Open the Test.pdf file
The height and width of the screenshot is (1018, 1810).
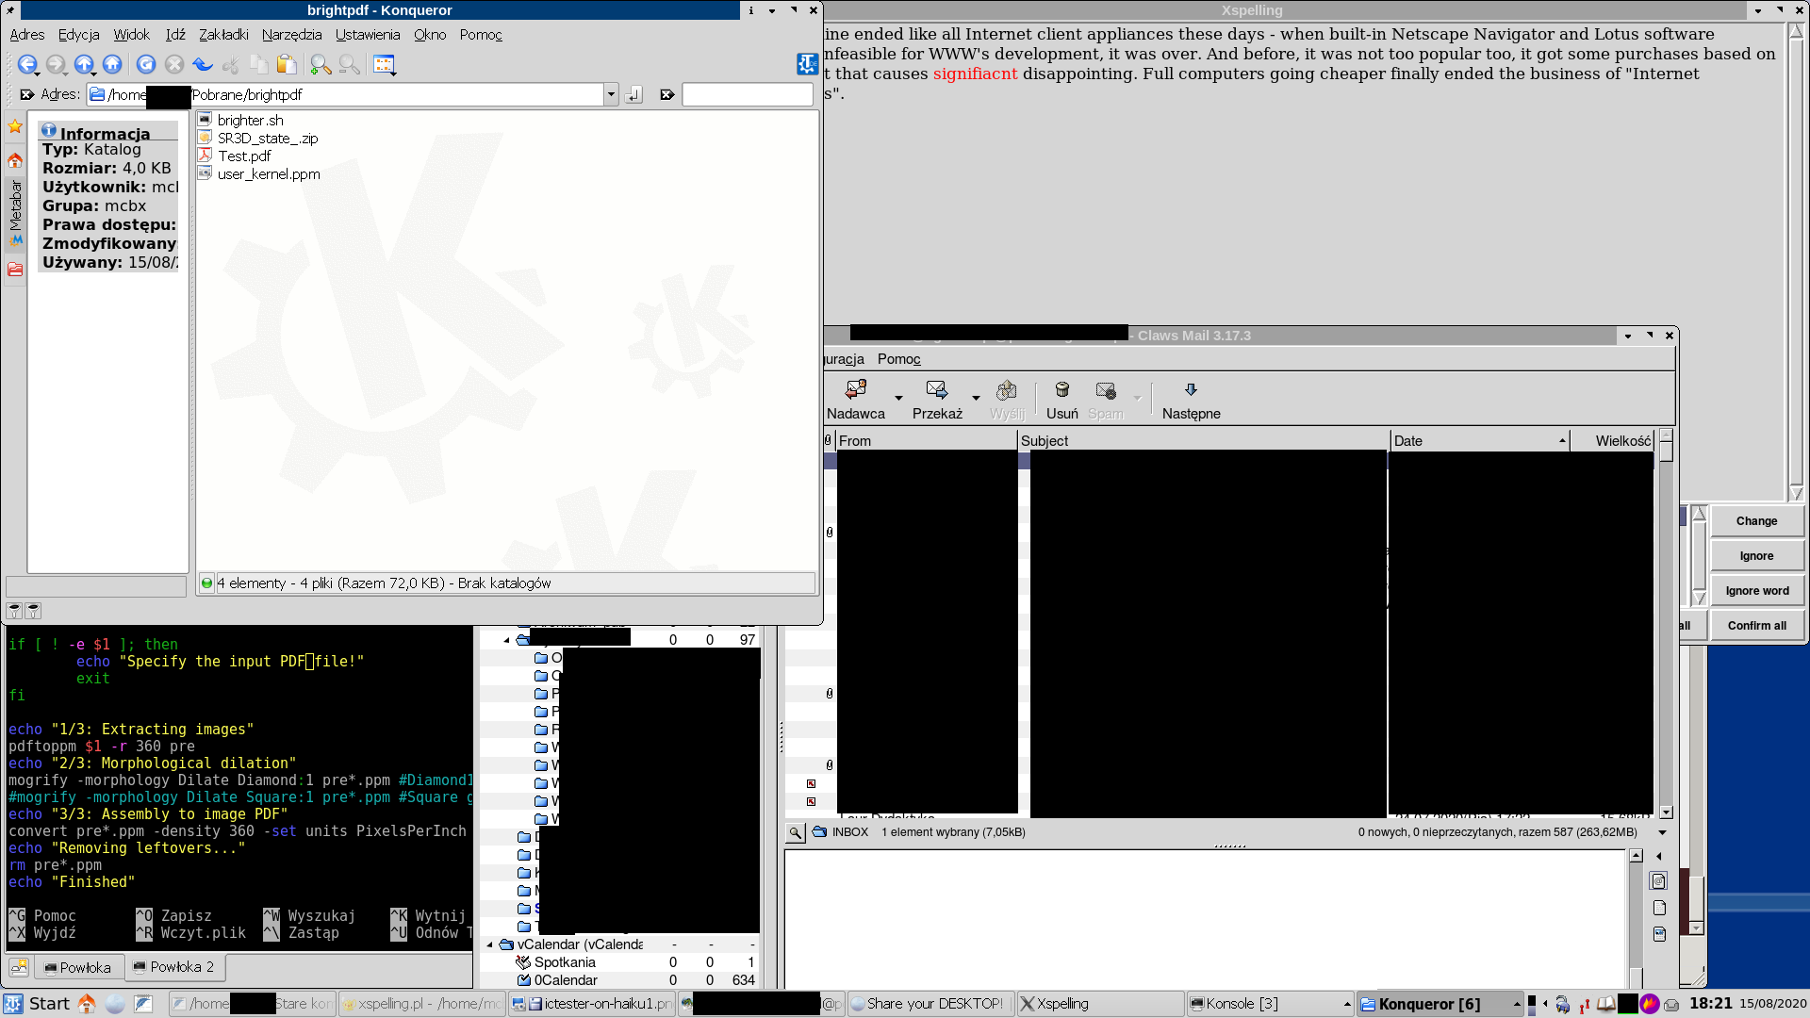point(244,156)
